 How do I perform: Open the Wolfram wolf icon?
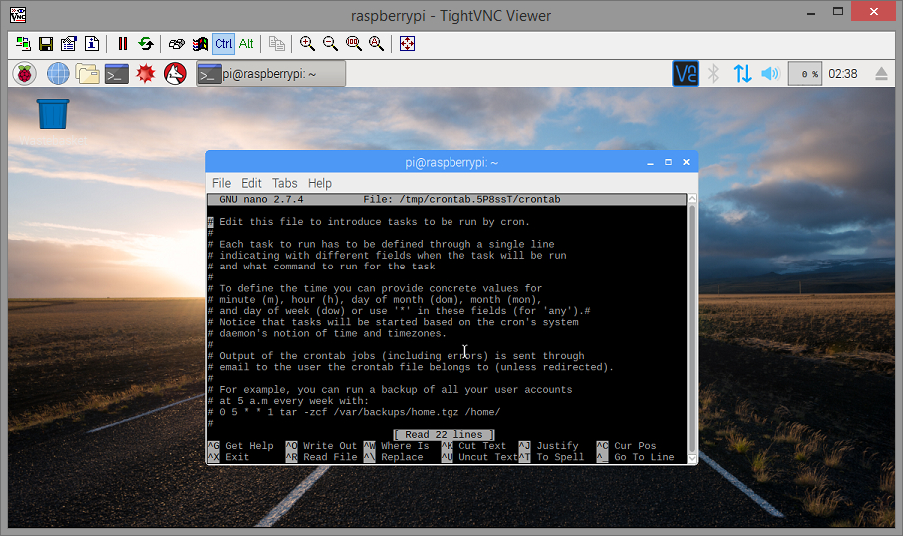[x=175, y=74]
